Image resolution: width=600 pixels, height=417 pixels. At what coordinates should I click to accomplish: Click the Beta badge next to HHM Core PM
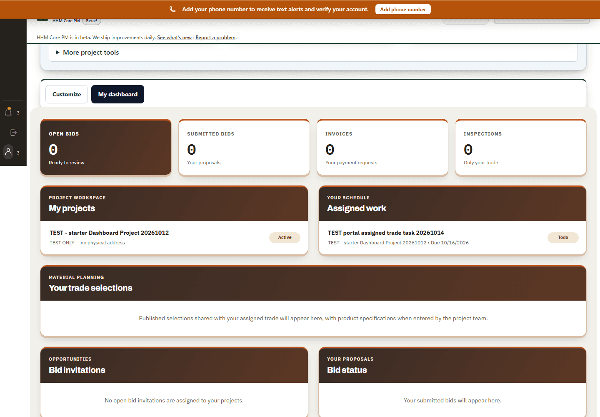pyautogui.click(x=92, y=21)
